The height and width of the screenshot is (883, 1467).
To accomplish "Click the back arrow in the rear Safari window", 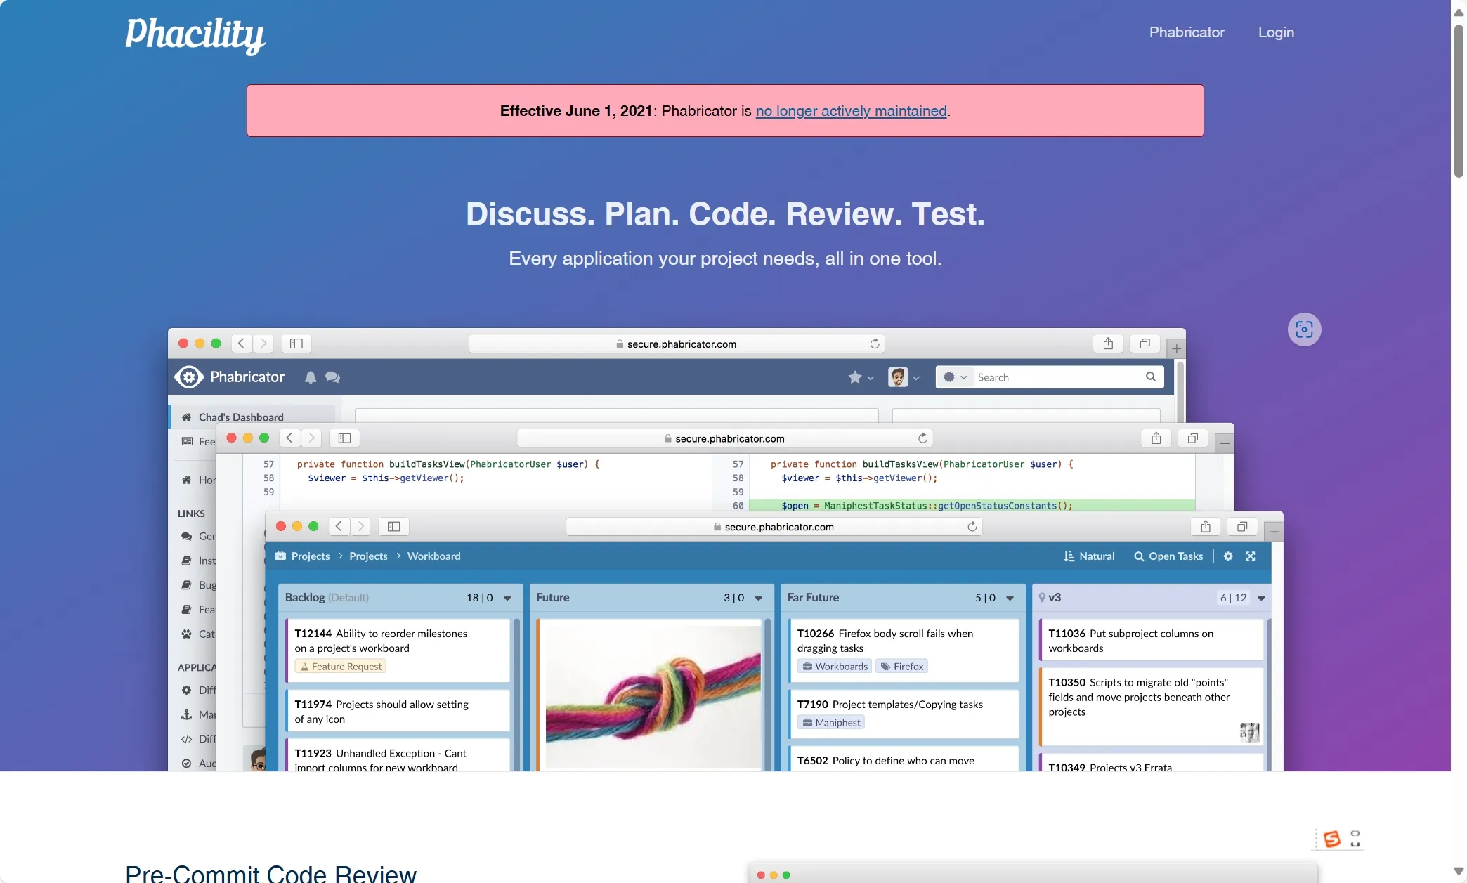I will point(241,344).
